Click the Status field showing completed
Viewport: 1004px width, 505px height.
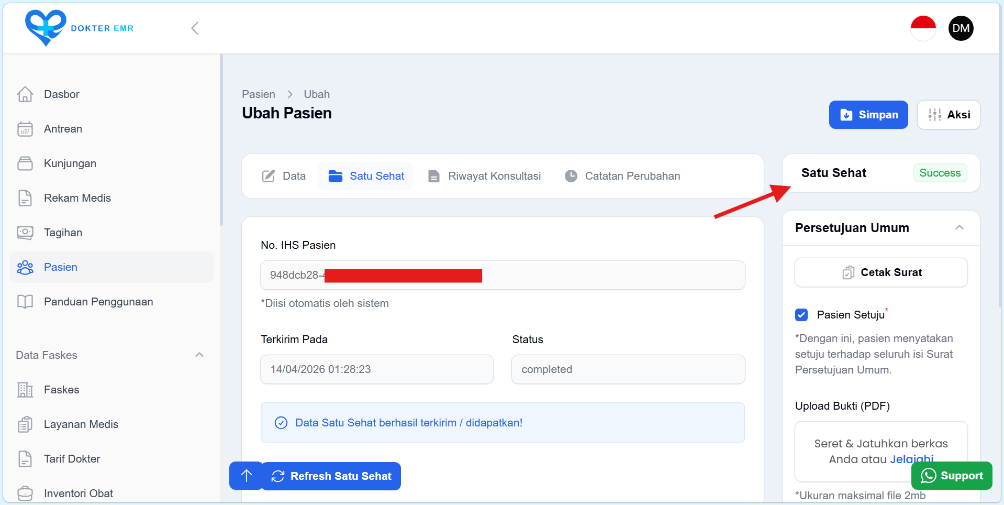point(628,369)
